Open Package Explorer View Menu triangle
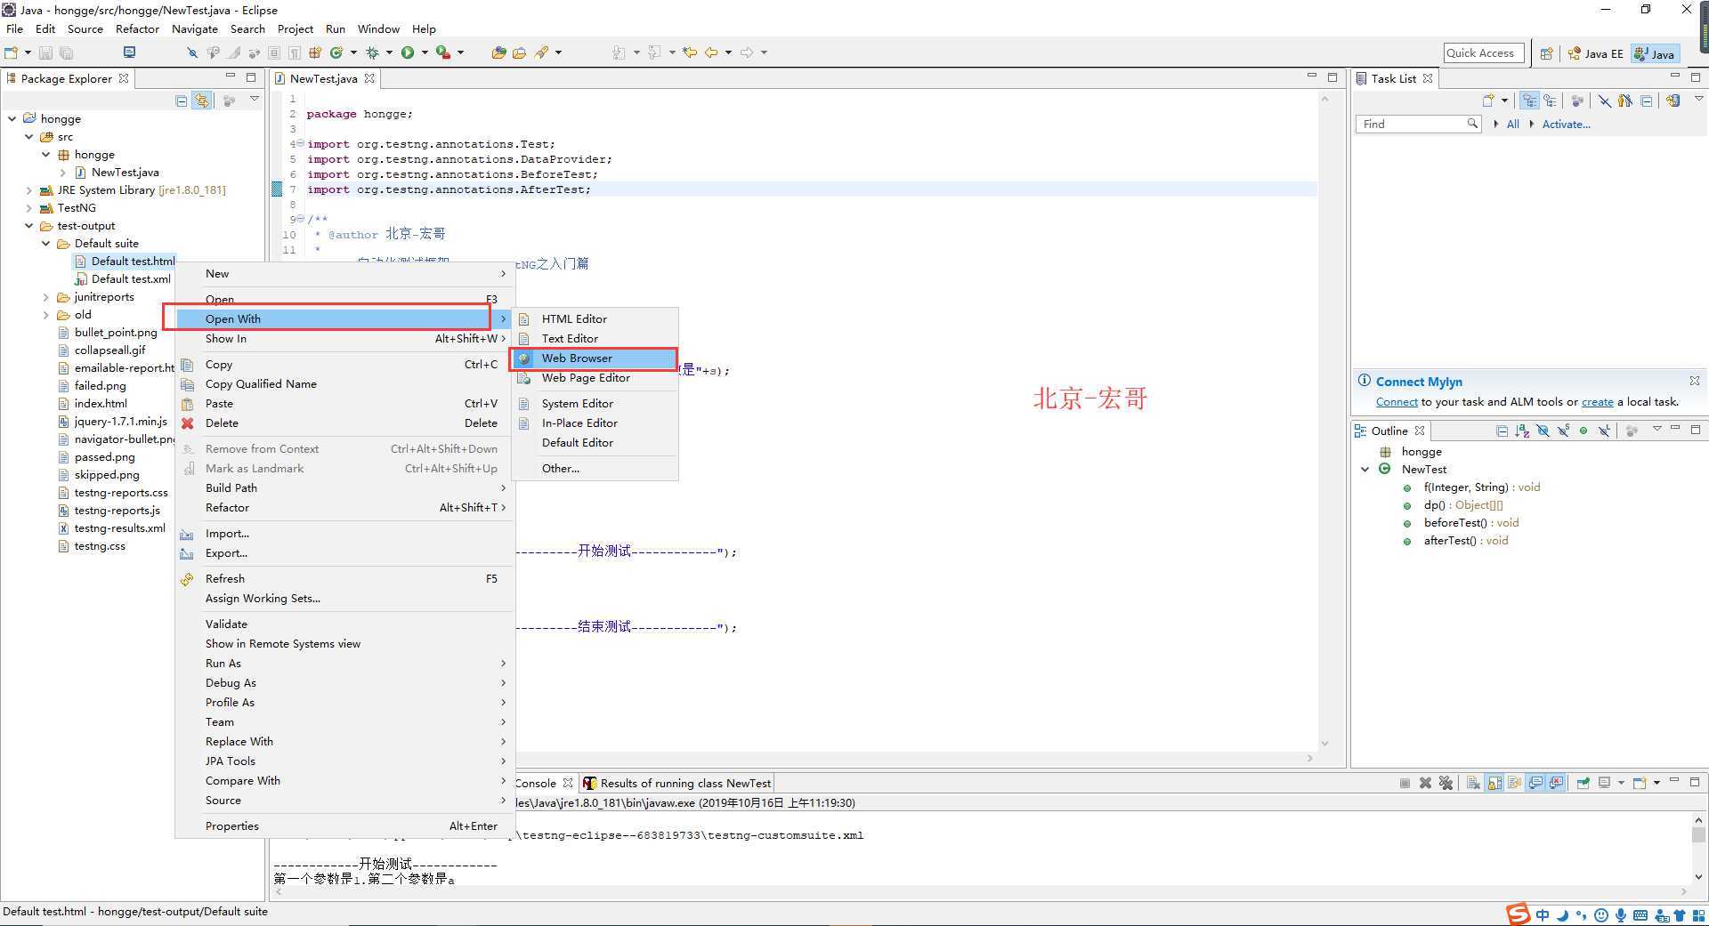 (255, 99)
